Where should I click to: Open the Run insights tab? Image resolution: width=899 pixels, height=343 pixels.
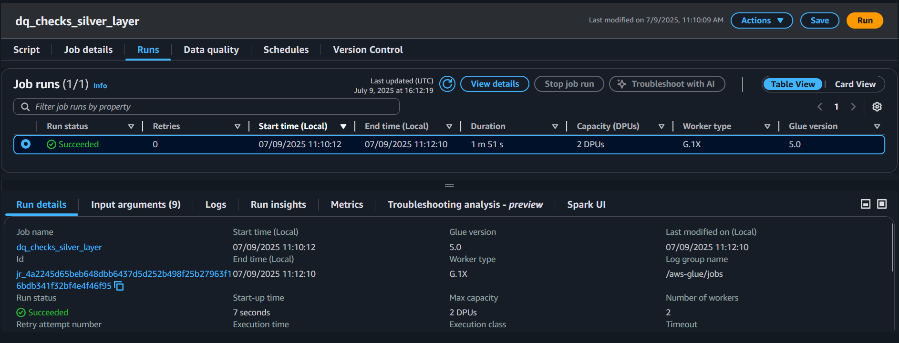[279, 204]
